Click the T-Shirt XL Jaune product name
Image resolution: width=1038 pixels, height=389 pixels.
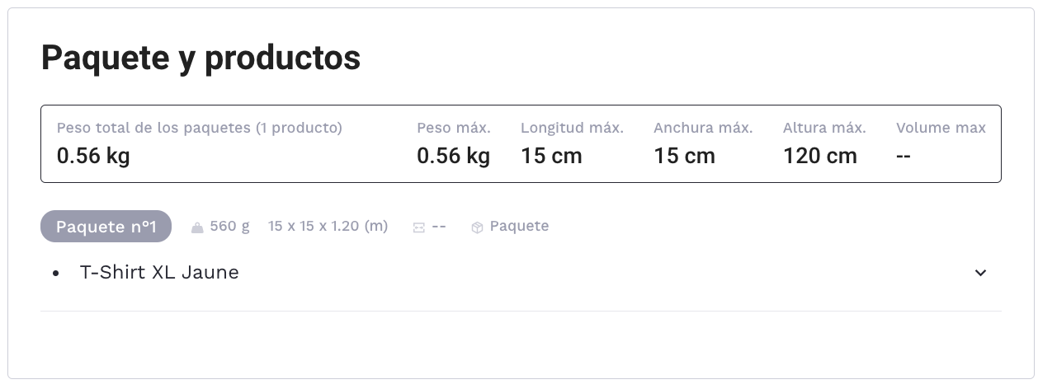click(x=159, y=273)
